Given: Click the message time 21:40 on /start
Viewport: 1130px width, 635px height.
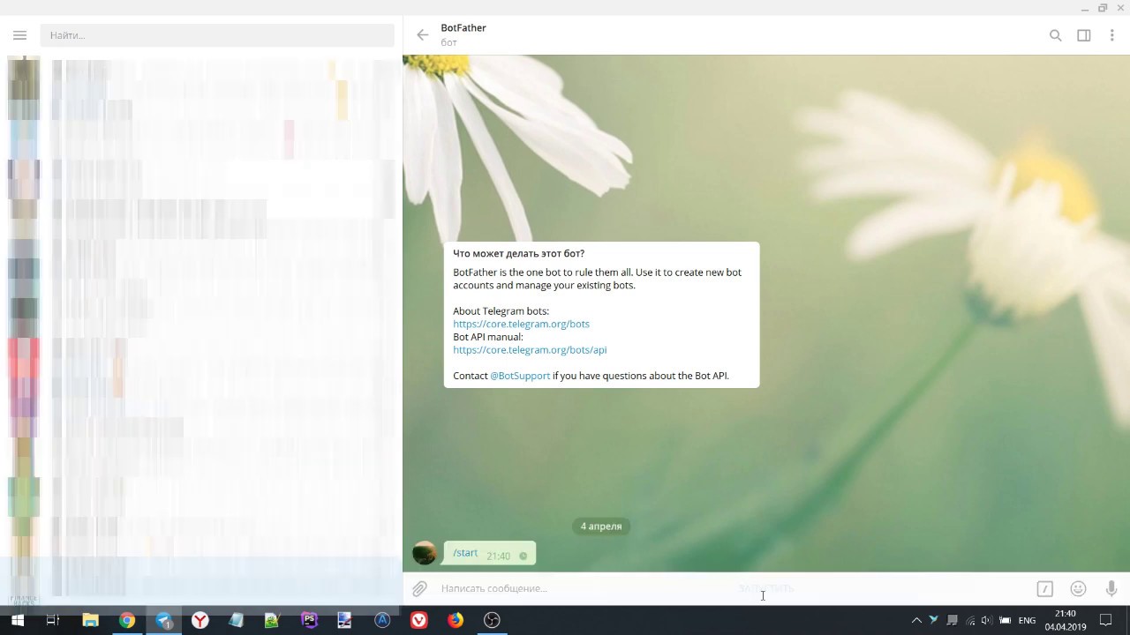Looking at the screenshot, I should pyautogui.click(x=498, y=556).
